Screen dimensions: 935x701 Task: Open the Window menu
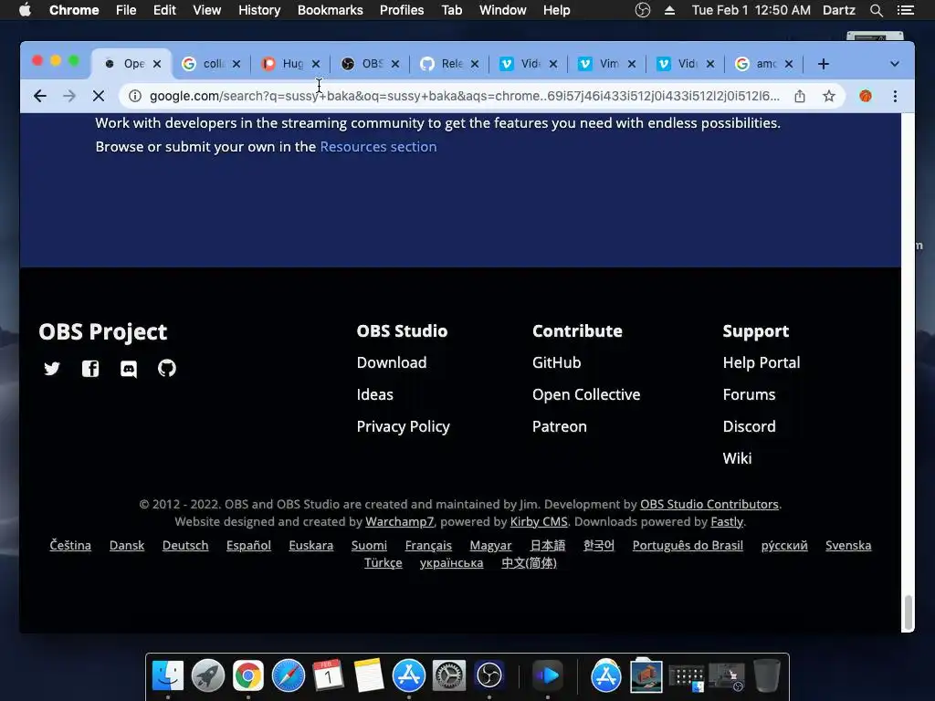tap(503, 10)
